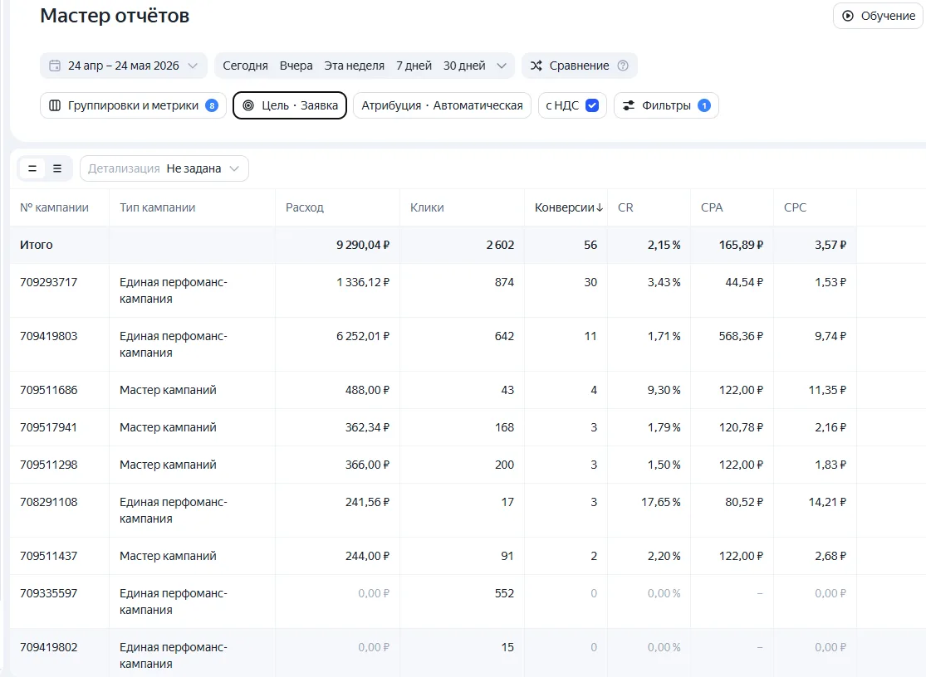The height and width of the screenshot is (677, 926).
Task: Click CPA value 568,36 ₽
Action: (741, 336)
